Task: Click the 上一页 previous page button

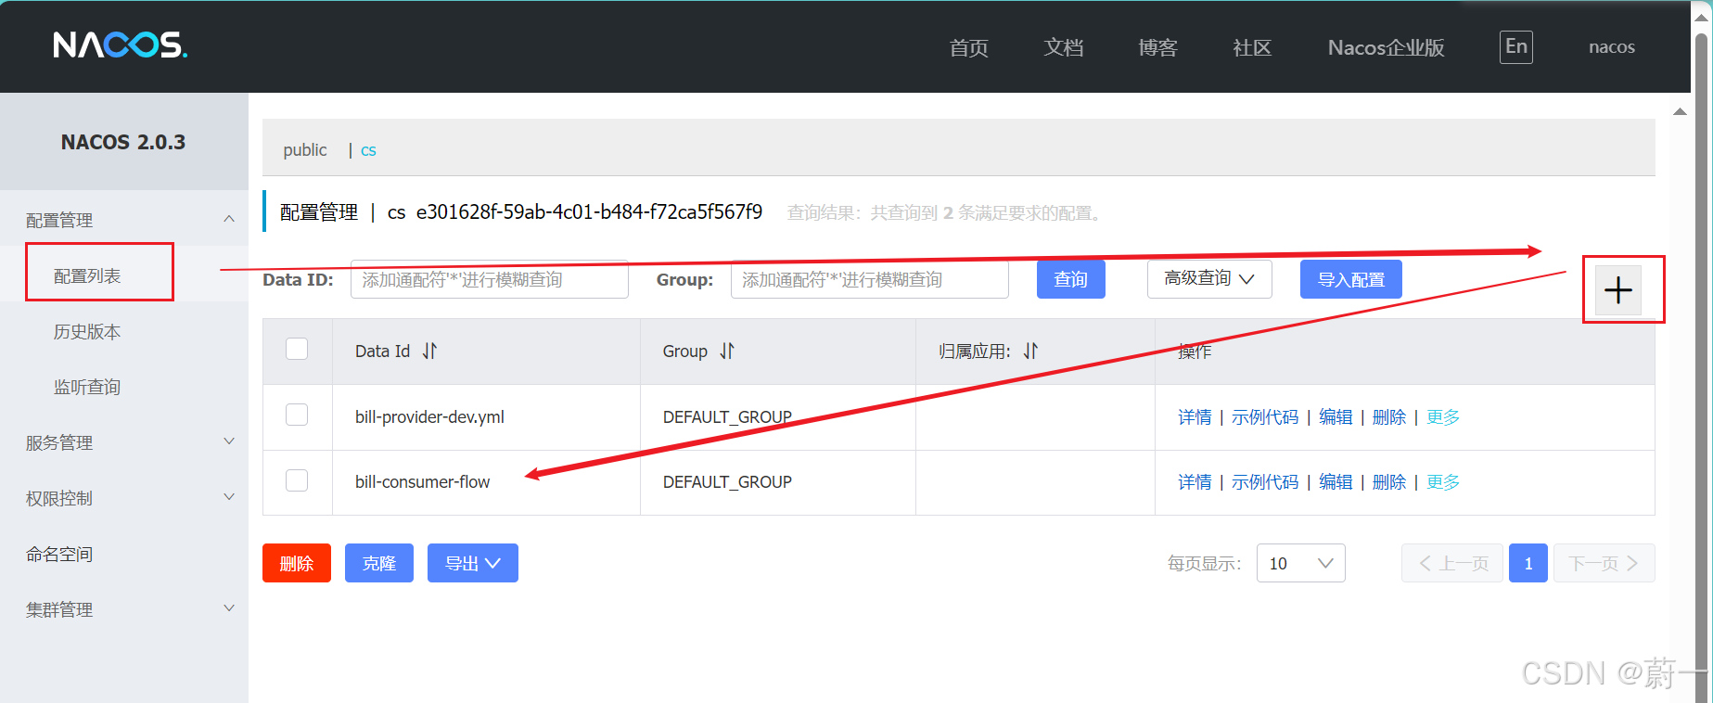Action: pyautogui.click(x=1452, y=563)
